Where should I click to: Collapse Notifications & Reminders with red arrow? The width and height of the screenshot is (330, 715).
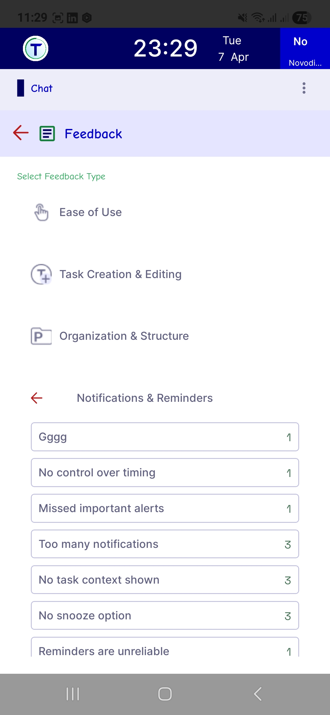tap(37, 398)
